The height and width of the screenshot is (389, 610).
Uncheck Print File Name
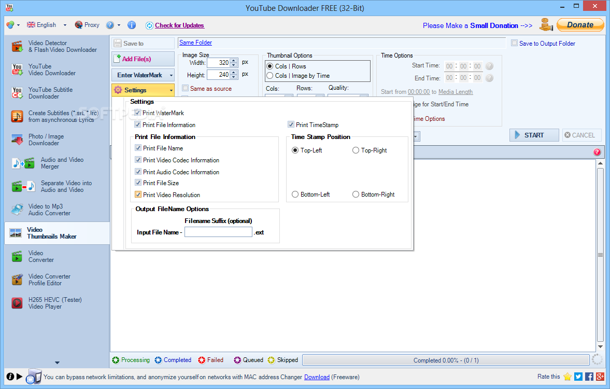click(138, 148)
